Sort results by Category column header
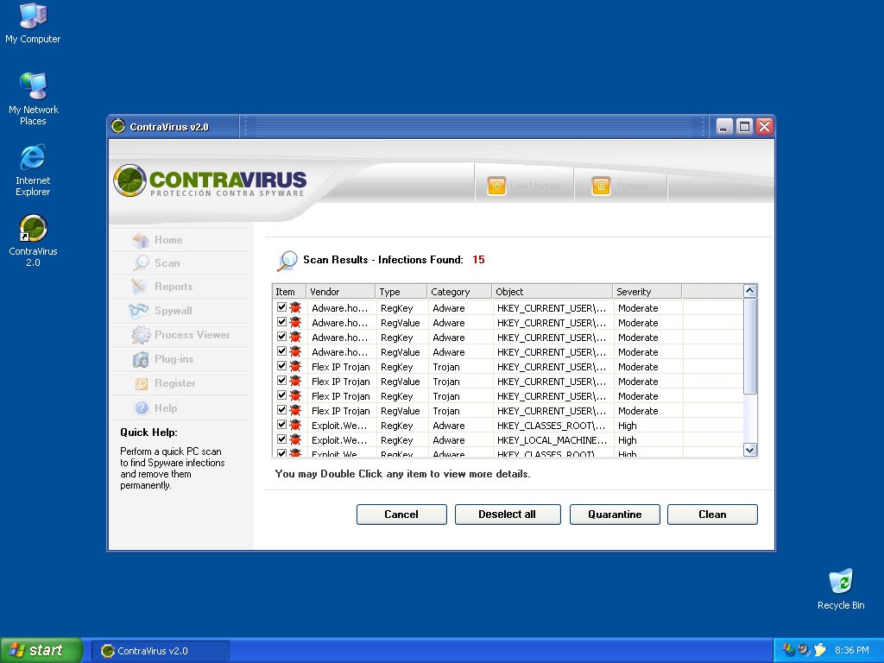Viewport: 884px width, 663px height. pyautogui.click(x=458, y=292)
